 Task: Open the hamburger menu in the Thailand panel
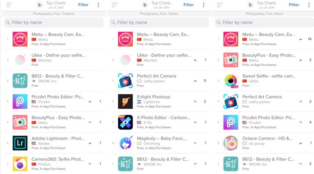point(9,5)
